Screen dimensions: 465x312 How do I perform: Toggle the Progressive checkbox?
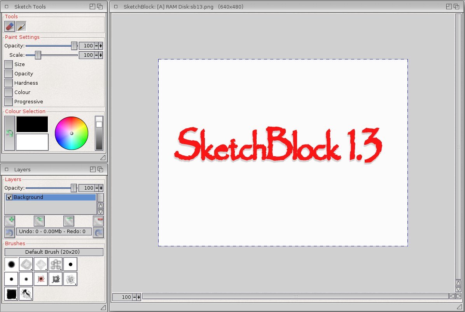pos(9,102)
